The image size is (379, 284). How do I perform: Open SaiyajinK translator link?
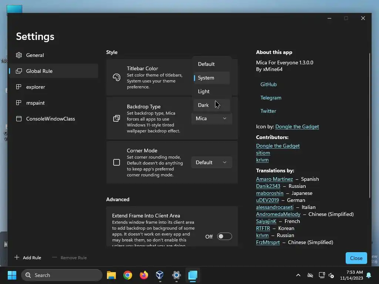click(x=266, y=221)
